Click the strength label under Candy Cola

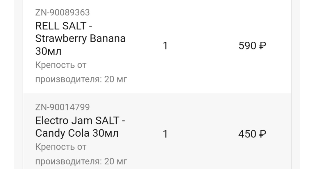tap(81, 154)
